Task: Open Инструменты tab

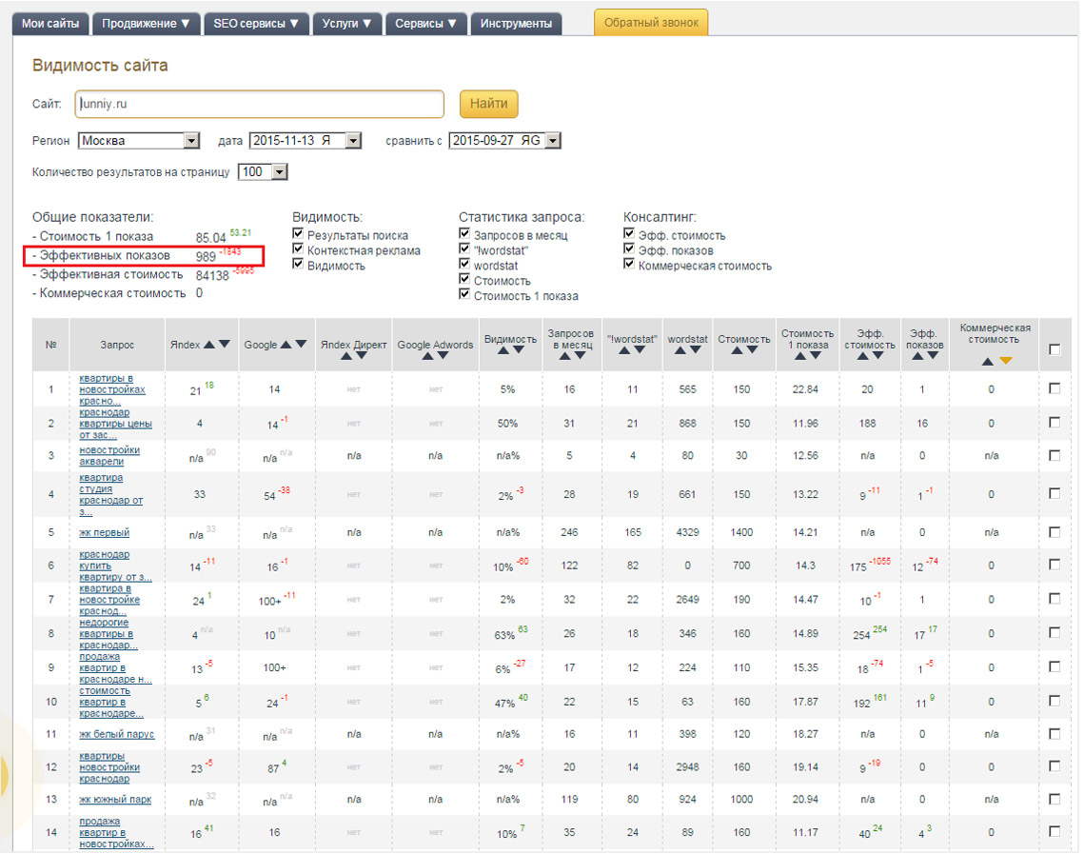Action: [517, 24]
